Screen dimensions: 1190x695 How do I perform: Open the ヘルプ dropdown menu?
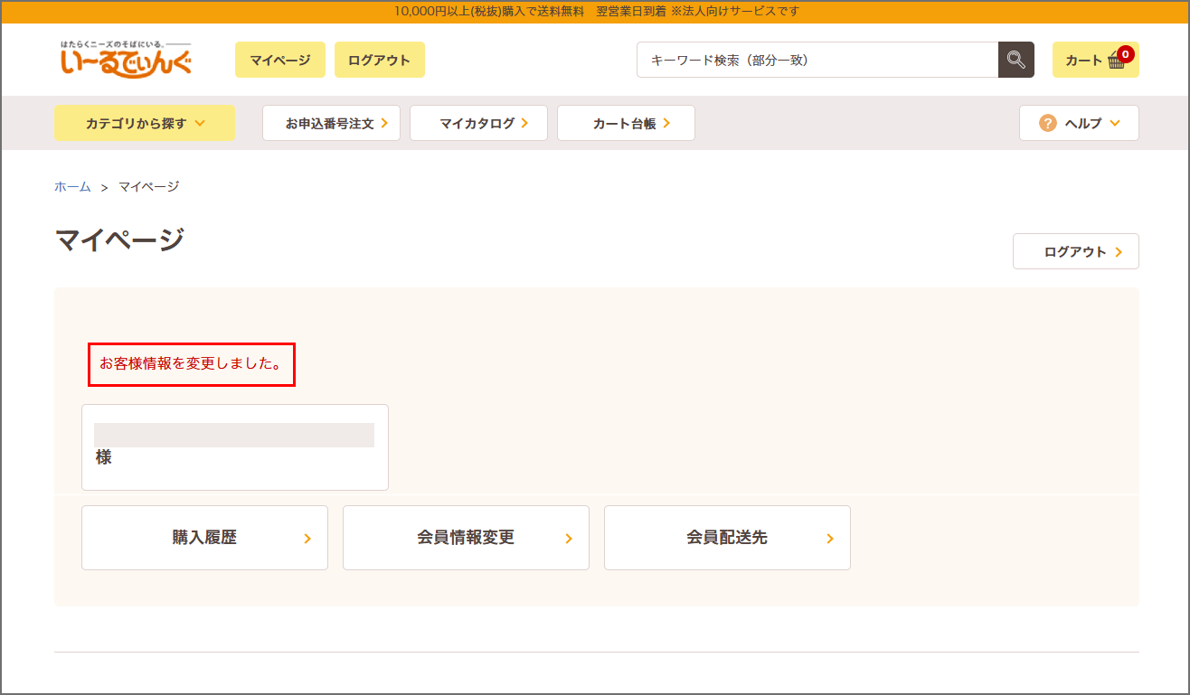coord(1078,123)
